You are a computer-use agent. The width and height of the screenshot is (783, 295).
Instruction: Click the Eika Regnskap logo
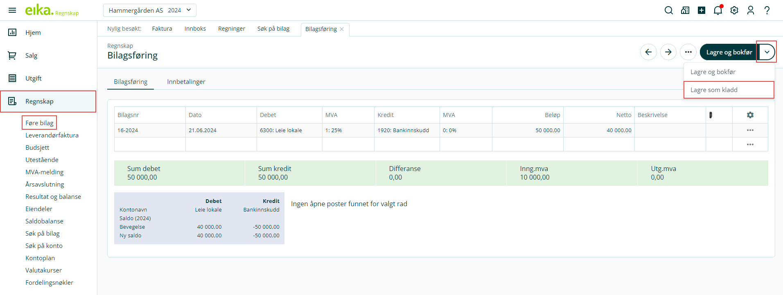(x=52, y=10)
